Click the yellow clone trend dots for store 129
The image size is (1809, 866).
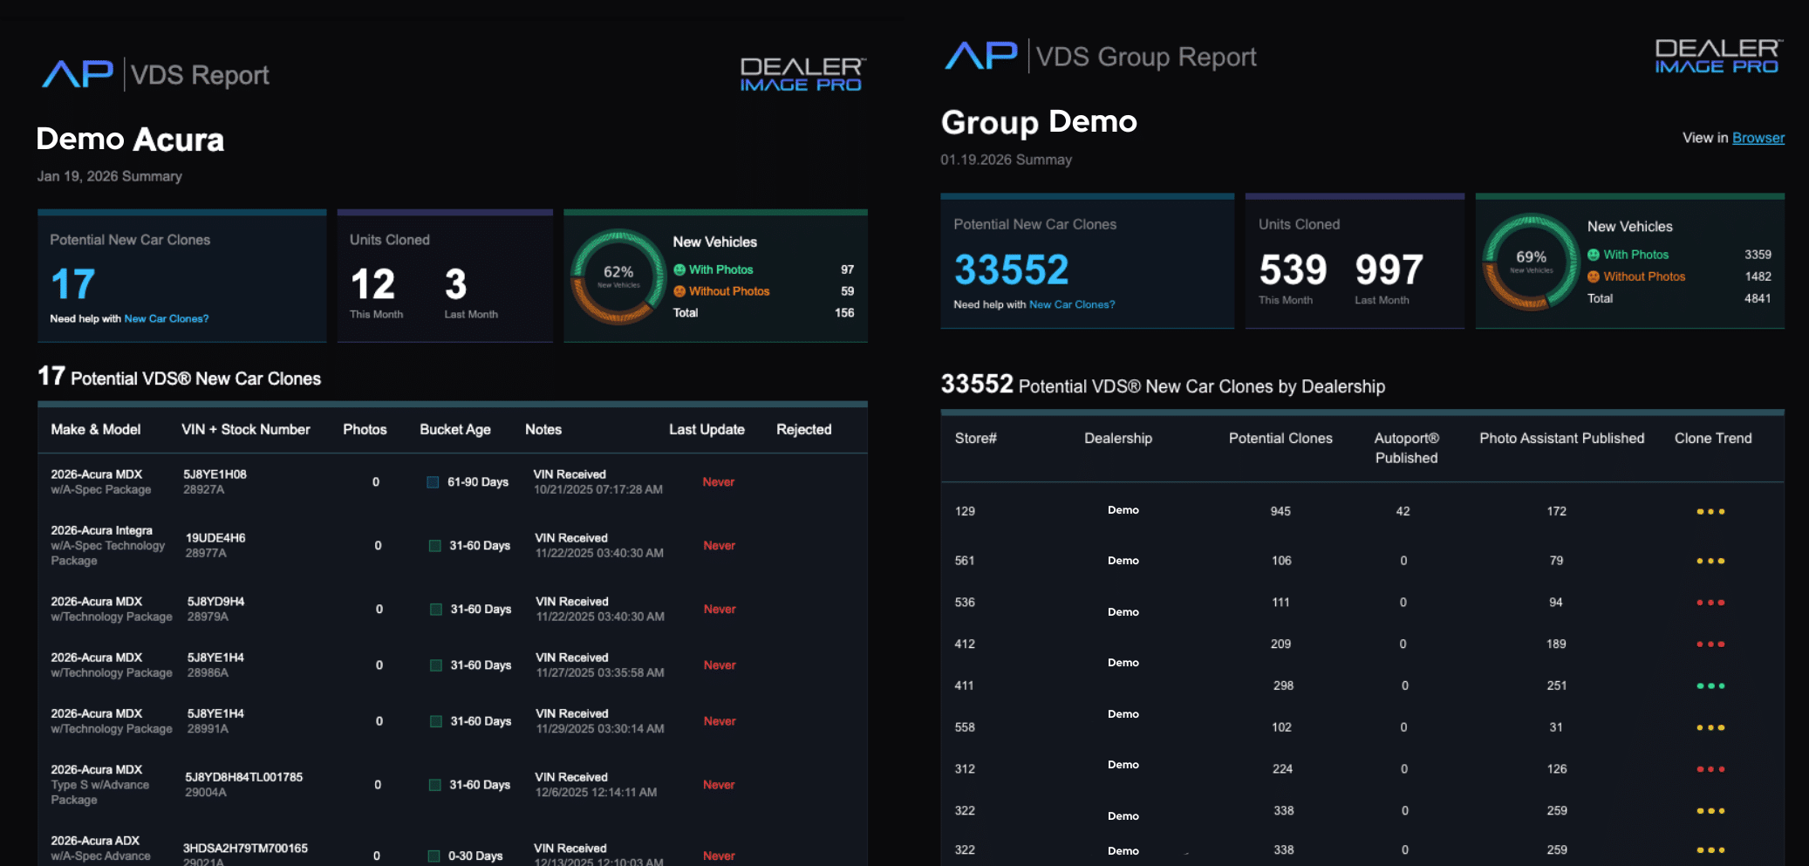pyautogui.click(x=1710, y=512)
